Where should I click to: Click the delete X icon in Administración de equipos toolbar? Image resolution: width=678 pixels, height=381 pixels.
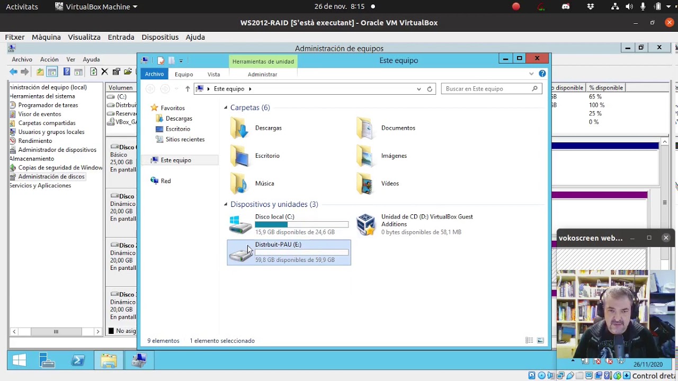(x=104, y=71)
